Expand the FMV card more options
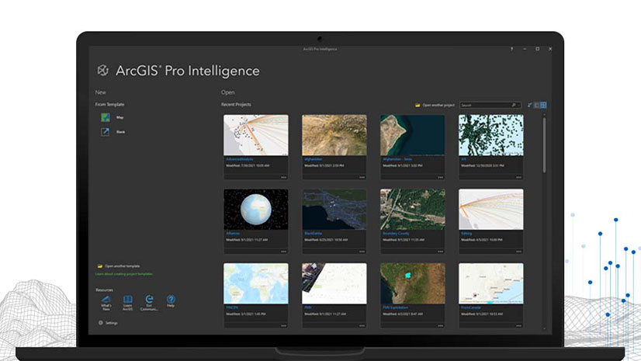 click(x=362, y=326)
